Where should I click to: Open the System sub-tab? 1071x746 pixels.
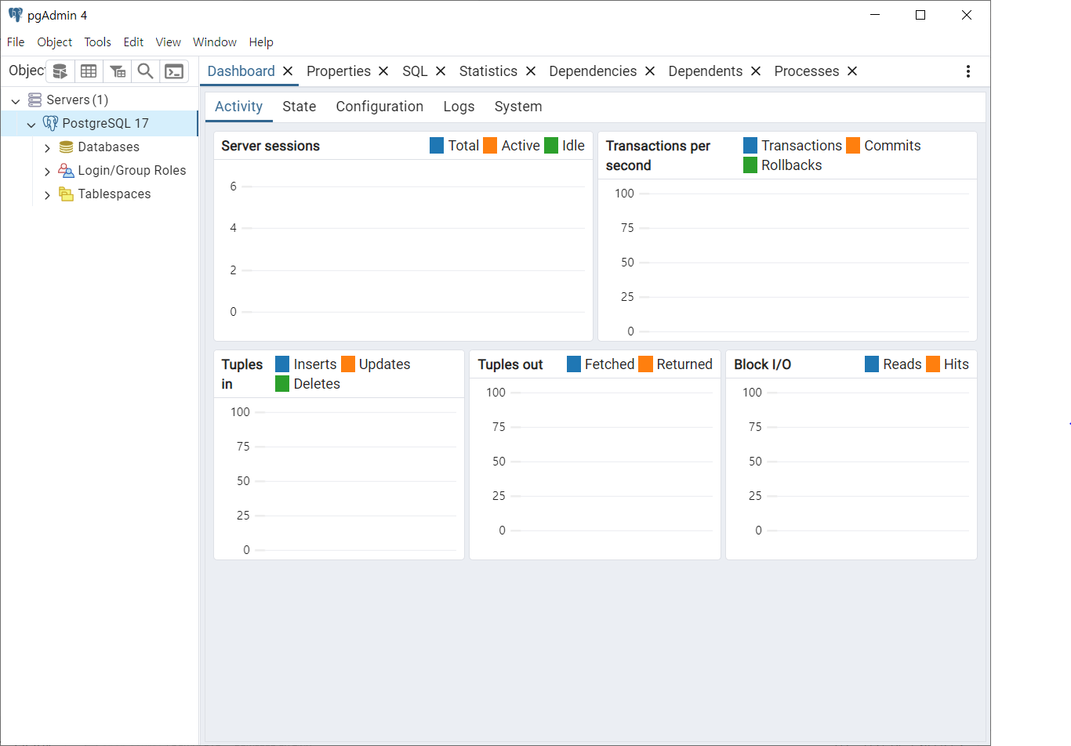coord(518,107)
